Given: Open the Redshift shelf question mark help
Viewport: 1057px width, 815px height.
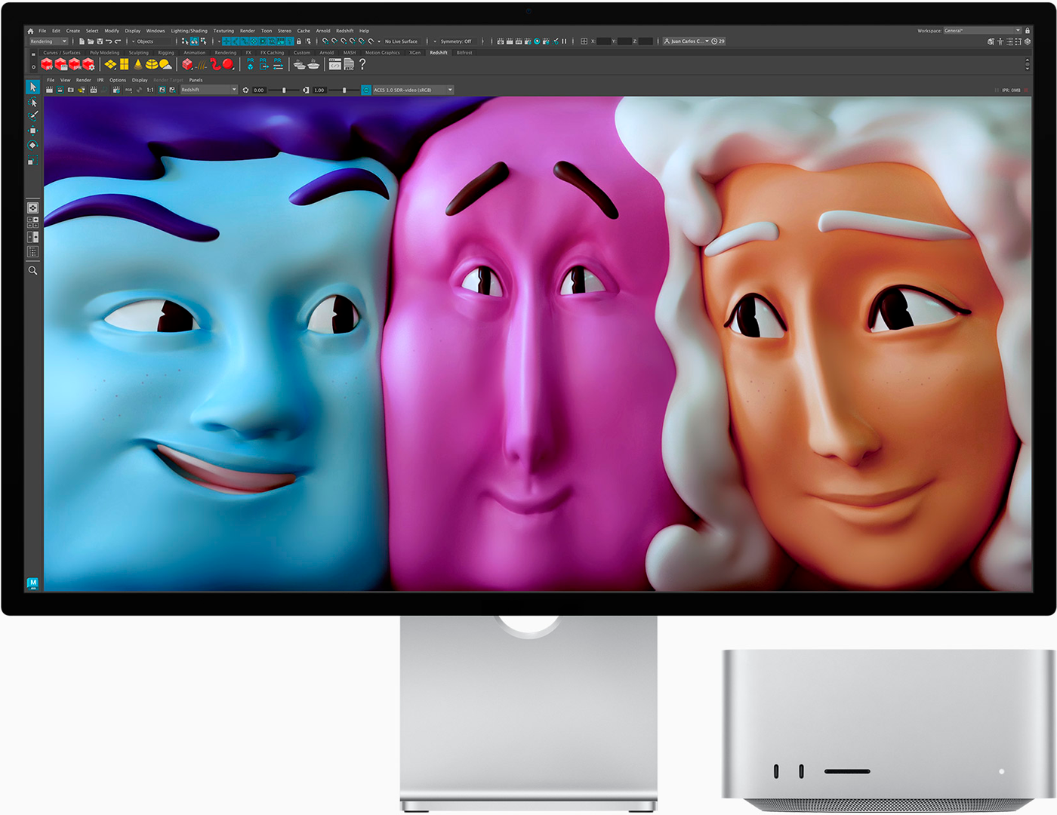Looking at the screenshot, I should pos(362,65).
